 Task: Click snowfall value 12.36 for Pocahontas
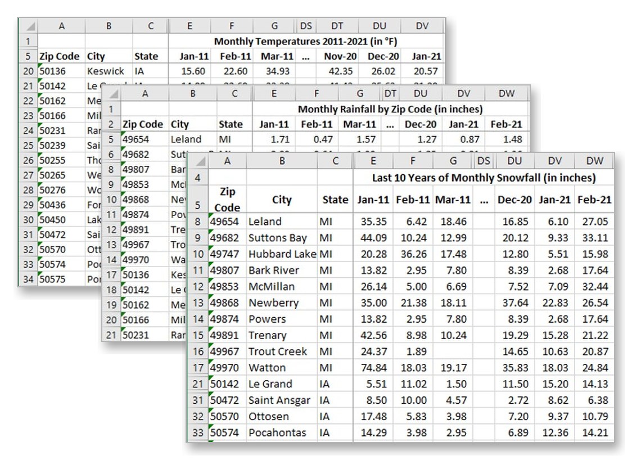pyautogui.click(x=554, y=432)
